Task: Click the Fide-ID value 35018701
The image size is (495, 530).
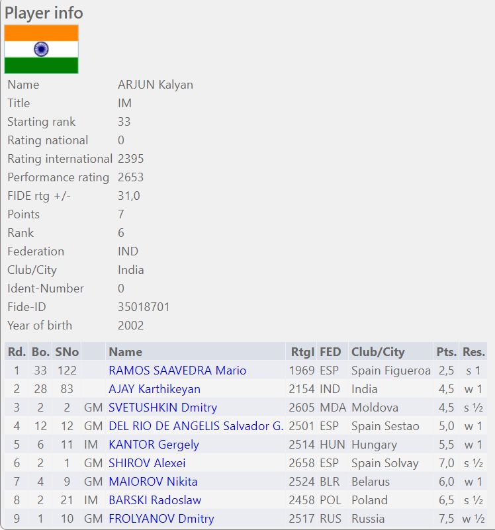Action: (144, 307)
